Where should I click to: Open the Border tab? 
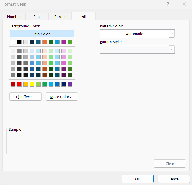tap(60, 17)
